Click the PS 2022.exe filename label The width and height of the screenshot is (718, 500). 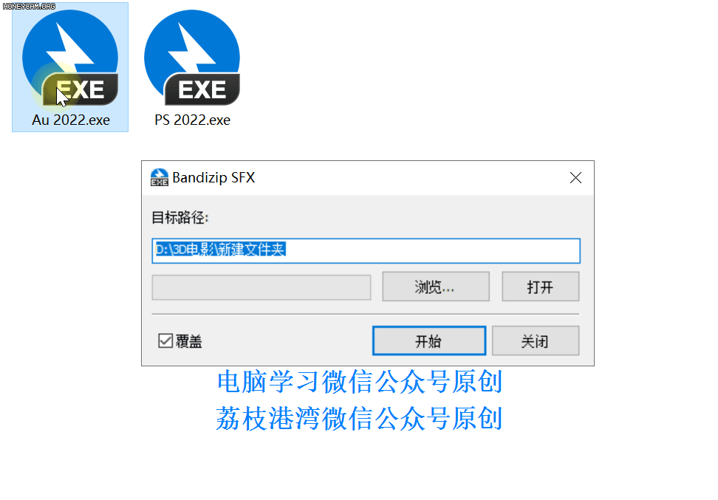click(x=192, y=120)
